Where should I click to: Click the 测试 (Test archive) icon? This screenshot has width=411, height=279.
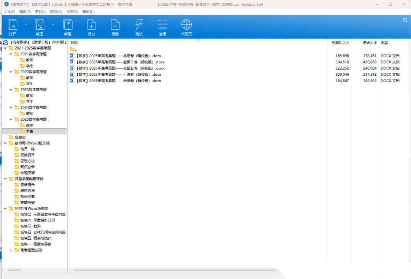pos(139,26)
